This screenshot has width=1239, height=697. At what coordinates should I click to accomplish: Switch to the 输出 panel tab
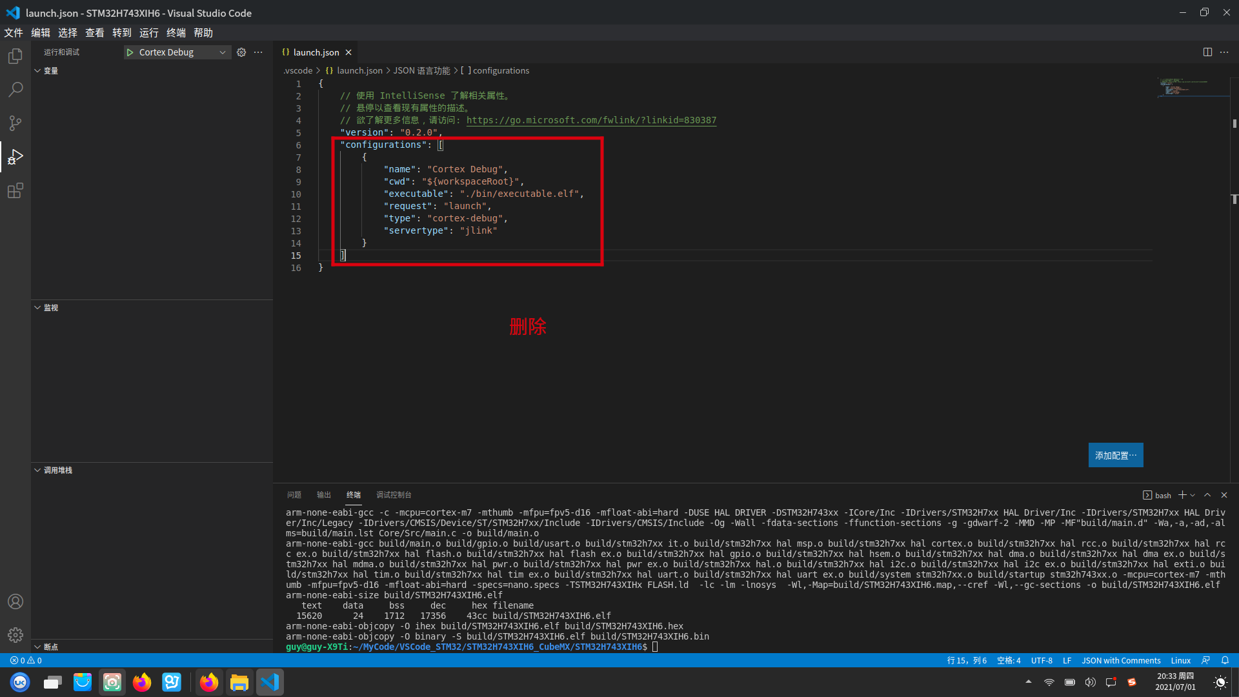(324, 495)
